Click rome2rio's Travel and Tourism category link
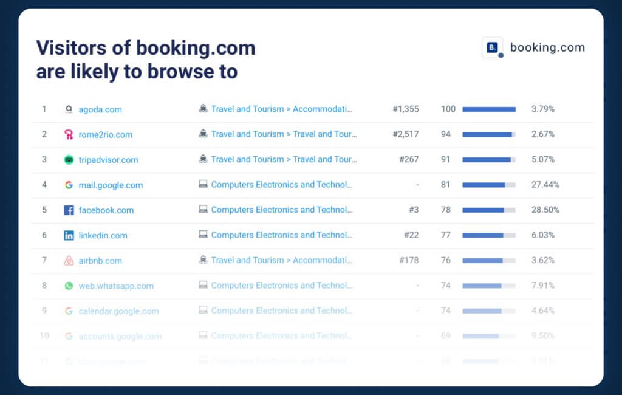Image resolution: width=622 pixels, height=395 pixels. click(x=284, y=134)
